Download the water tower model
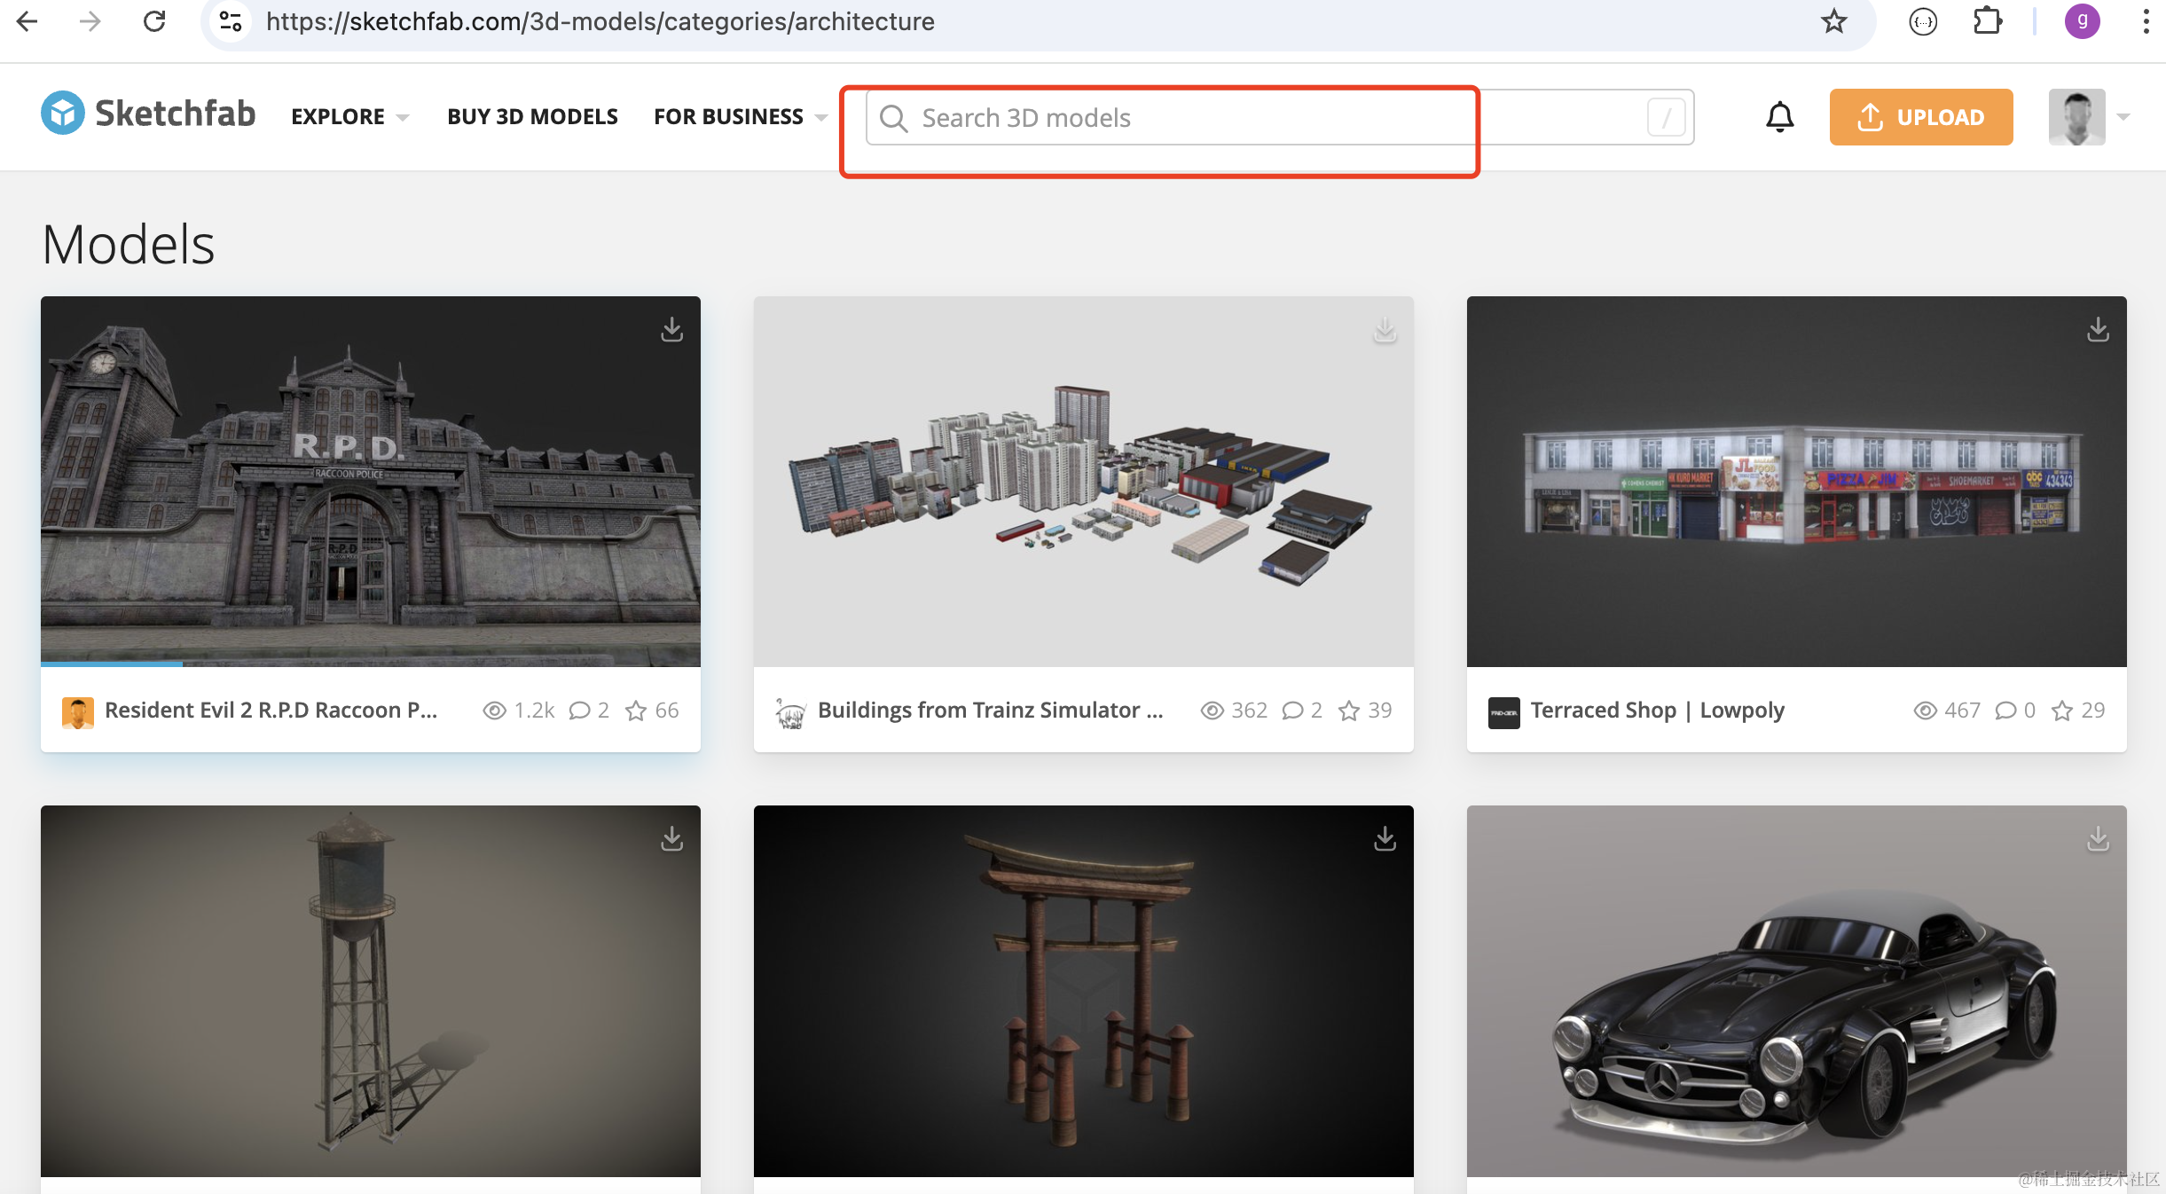2166x1194 pixels. [x=672, y=839]
